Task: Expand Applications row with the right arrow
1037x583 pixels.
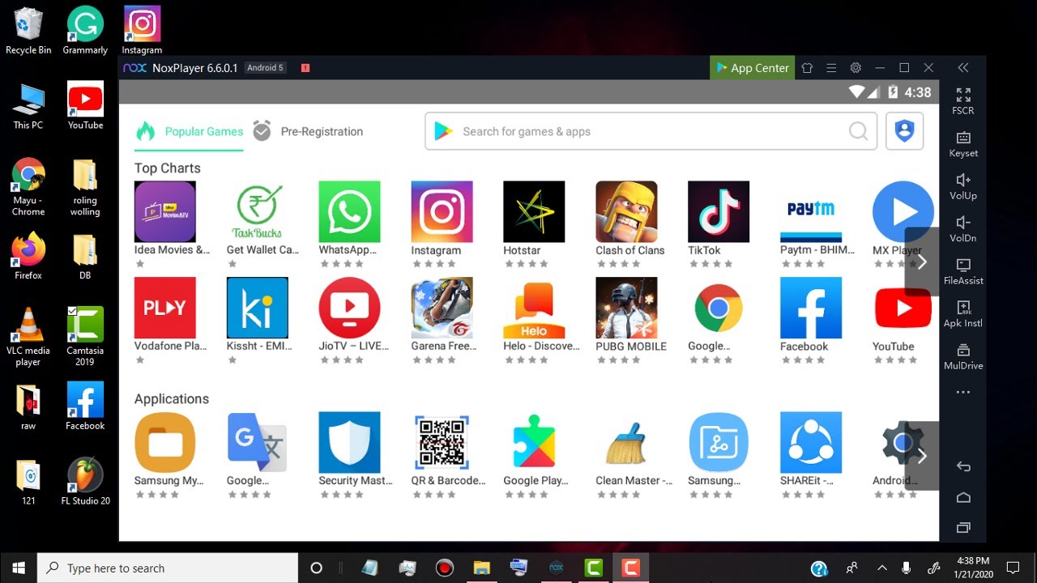Action: coord(922,456)
